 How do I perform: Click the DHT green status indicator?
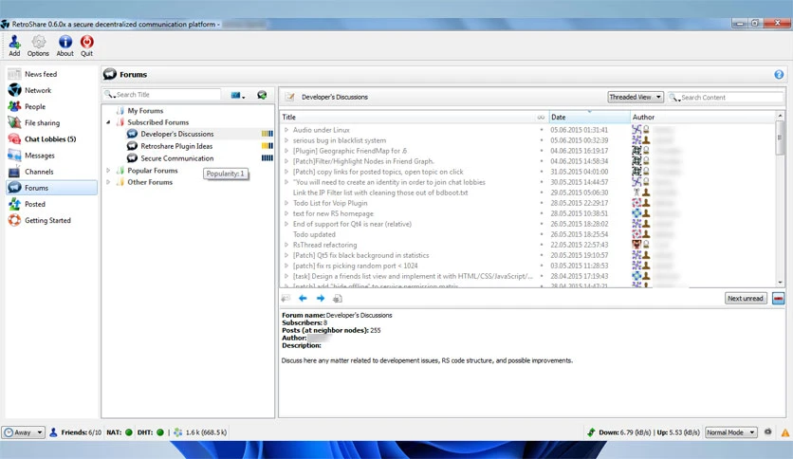tap(159, 432)
